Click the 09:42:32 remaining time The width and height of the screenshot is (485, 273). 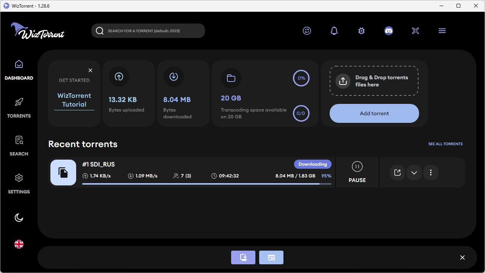point(225,176)
